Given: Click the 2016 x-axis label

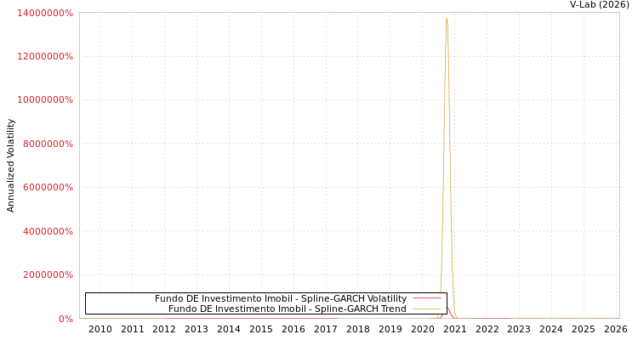Looking at the screenshot, I should 293,329.
